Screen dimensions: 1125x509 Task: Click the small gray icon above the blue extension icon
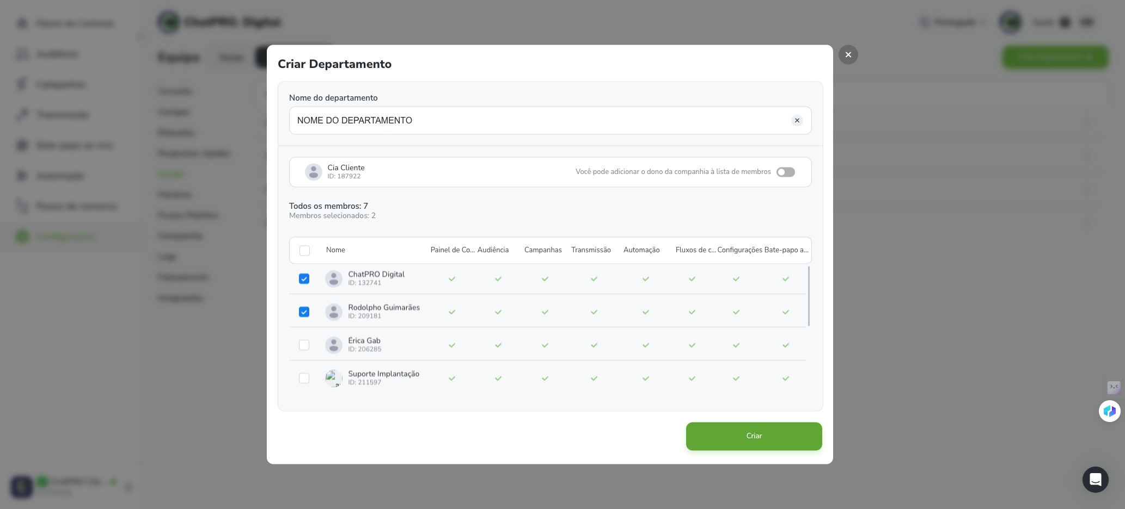coord(1114,387)
